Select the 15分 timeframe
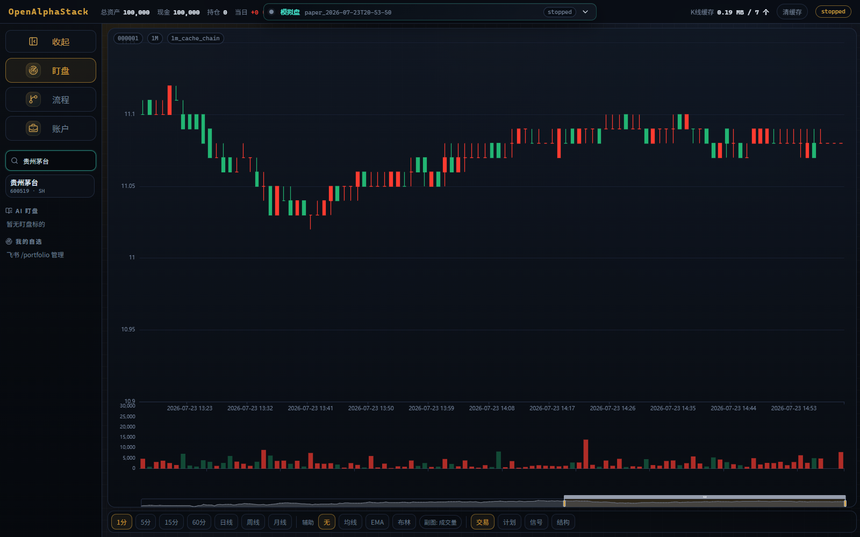Image resolution: width=860 pixels, height=537 pixels. point(171,522)
